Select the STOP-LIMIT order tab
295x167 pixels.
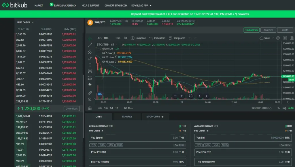click(155, 116)
